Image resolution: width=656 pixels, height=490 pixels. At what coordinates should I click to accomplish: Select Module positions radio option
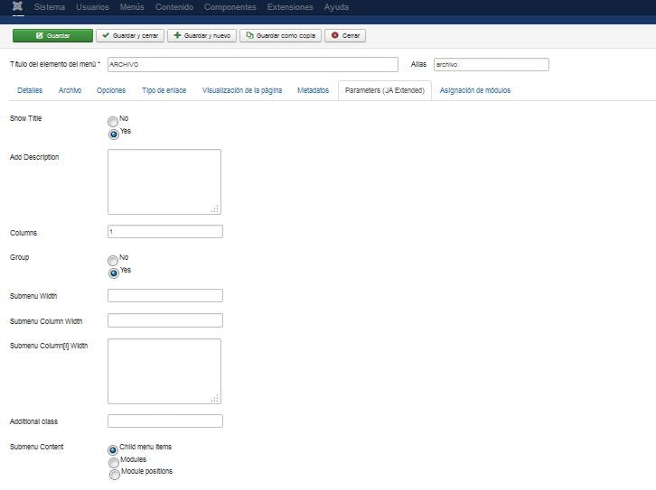[x=114, y=475]
